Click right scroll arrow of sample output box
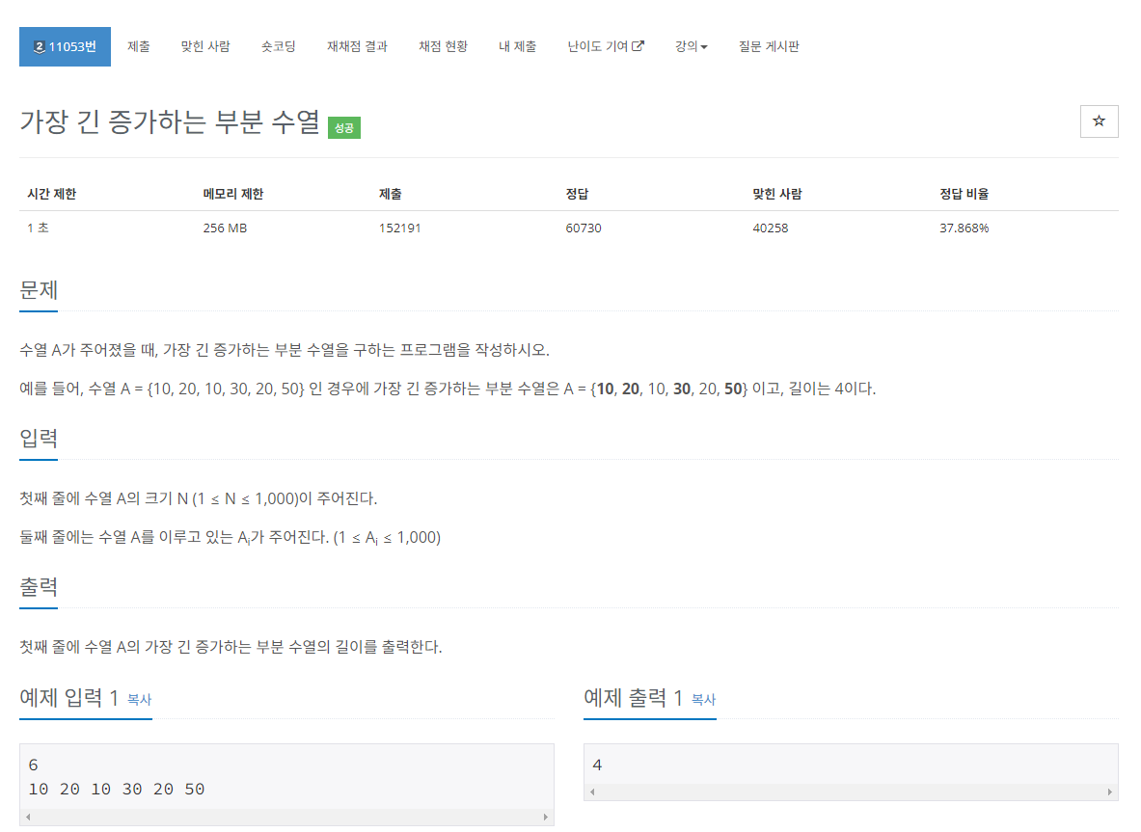 (x=1109, y=792)
